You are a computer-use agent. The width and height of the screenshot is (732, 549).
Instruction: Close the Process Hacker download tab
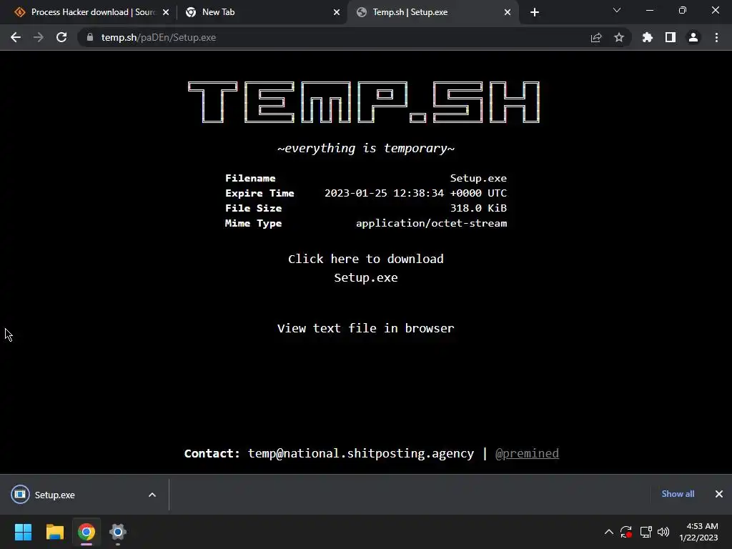pos(166,12)
